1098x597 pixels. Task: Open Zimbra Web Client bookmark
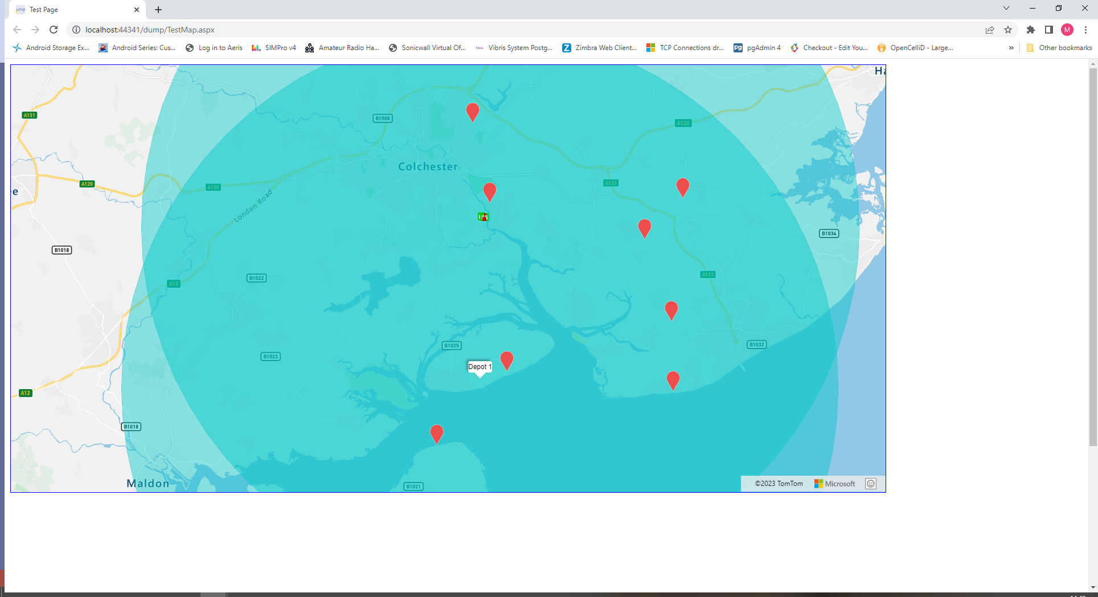click(600, 48)
